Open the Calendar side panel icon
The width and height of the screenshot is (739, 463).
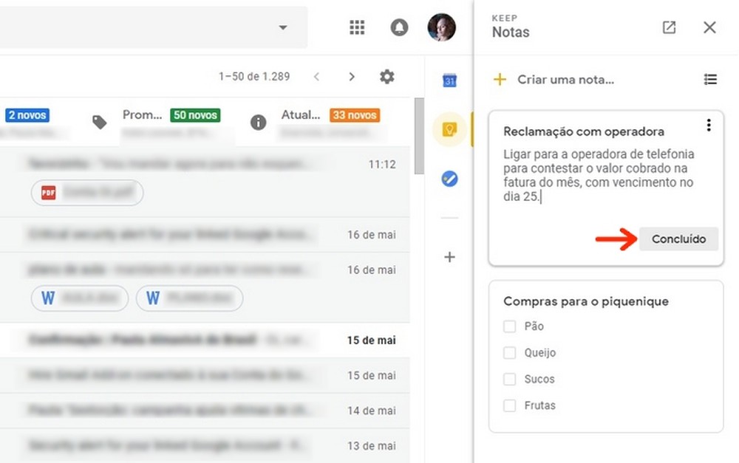coord(449,80)
